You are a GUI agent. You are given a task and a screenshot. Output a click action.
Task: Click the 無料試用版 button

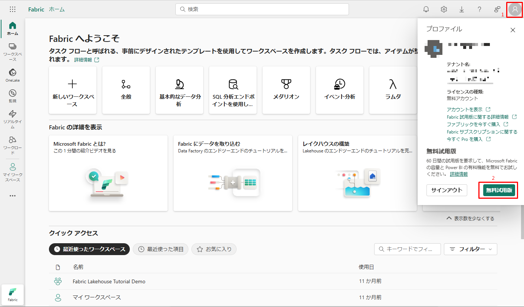pyautogui.click(x=499, y=190)
